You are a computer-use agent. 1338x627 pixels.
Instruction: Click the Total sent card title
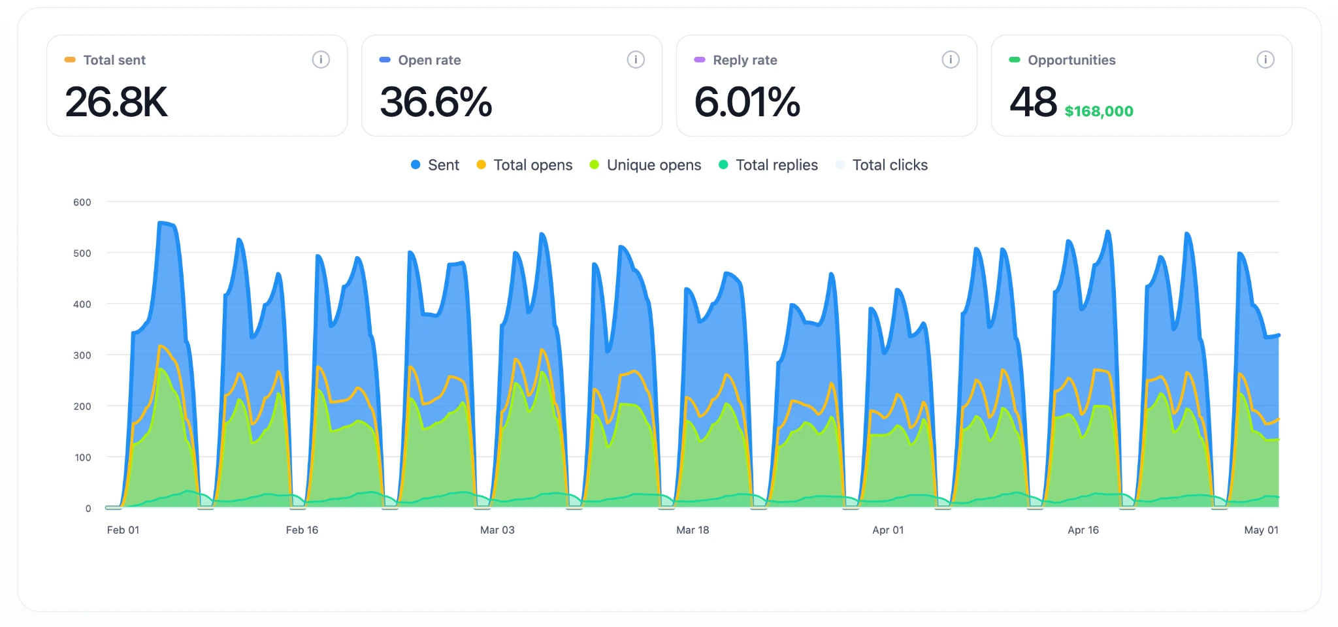pos(114,60)
